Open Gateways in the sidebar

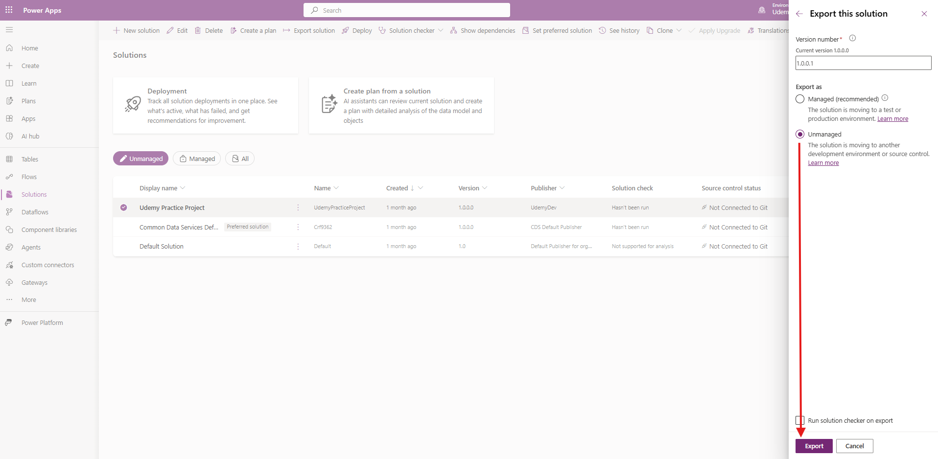click(34, 282)
